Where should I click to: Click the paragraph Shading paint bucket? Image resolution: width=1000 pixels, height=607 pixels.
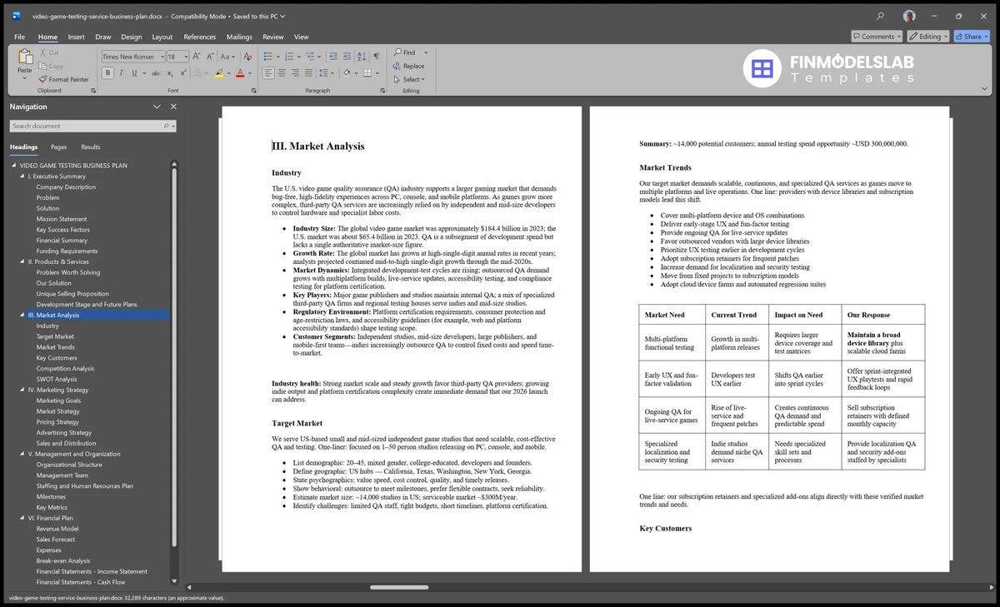[x=346, y=73]
